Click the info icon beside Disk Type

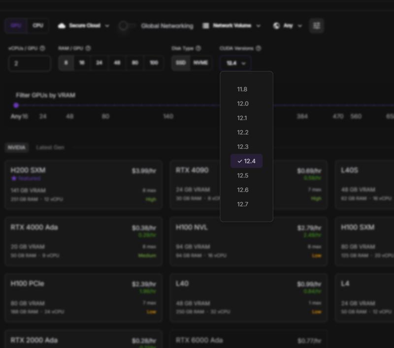pyautogui.click(x=198, y=48)
